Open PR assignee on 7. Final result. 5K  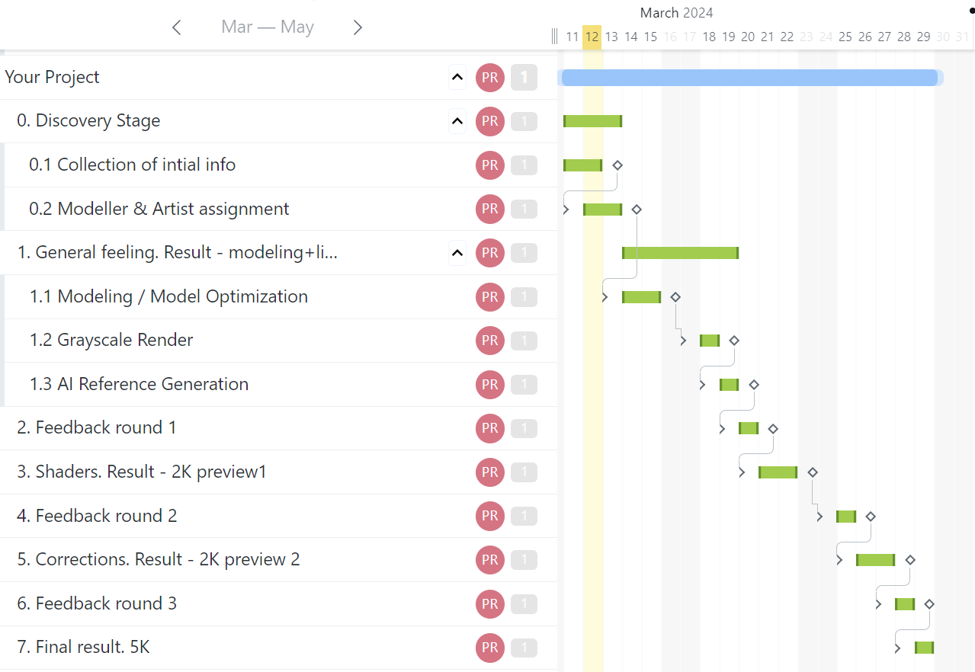click(490, 648)
